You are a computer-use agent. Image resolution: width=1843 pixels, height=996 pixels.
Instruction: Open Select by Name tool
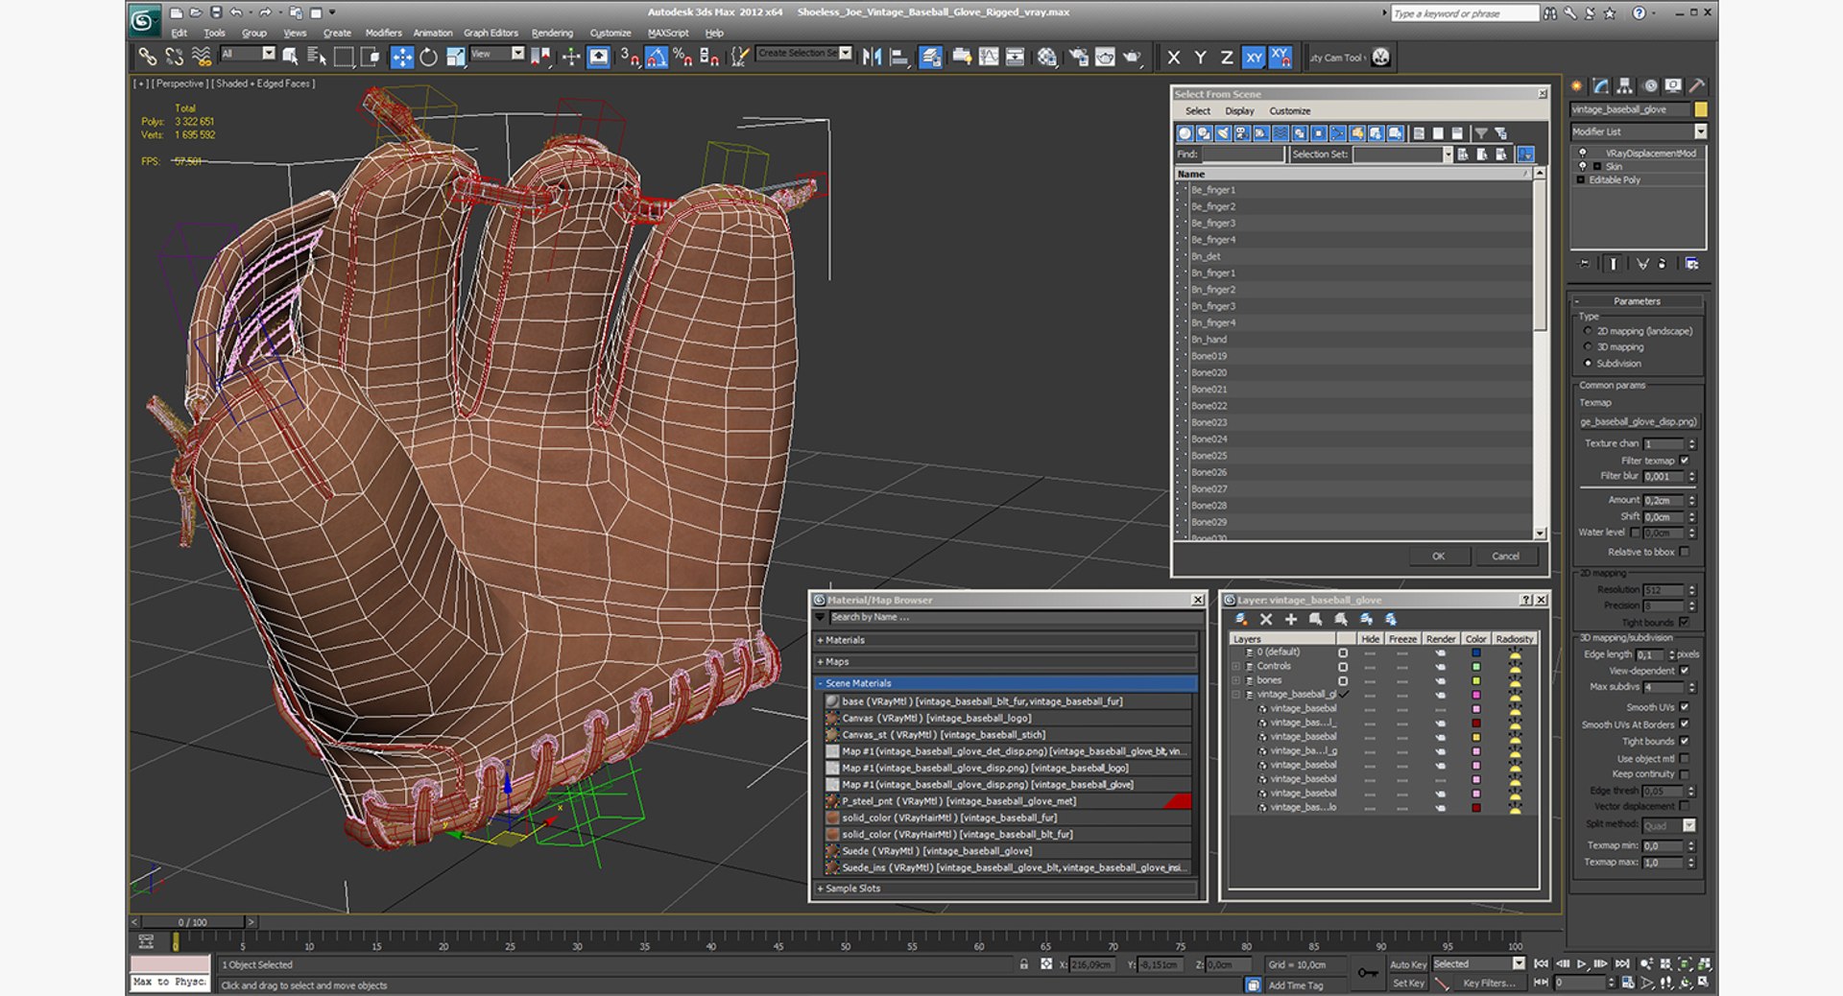tap(316, 57)
